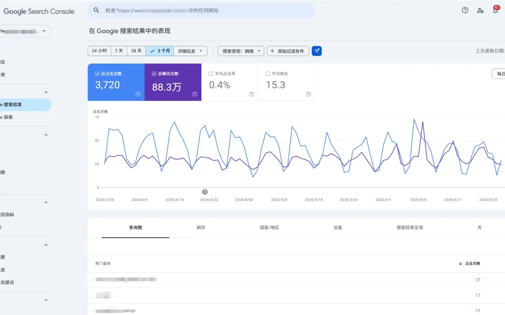Open help icon on 总点击次数 card
The image size is (505, 315).
138,94
